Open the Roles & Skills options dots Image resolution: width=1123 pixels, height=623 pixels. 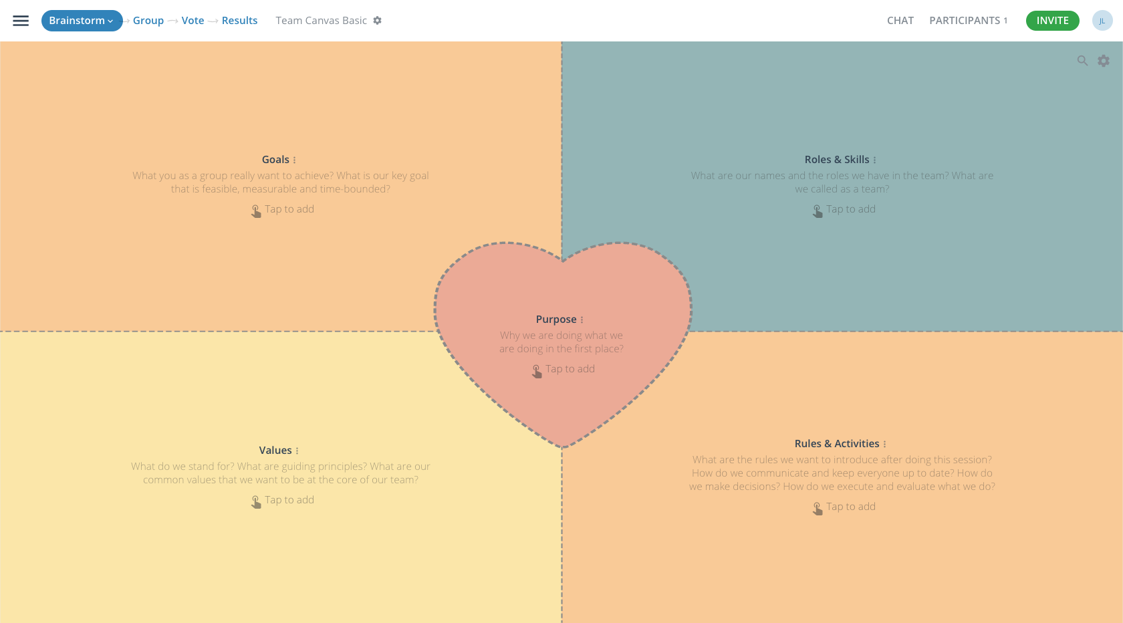[874, 160]
